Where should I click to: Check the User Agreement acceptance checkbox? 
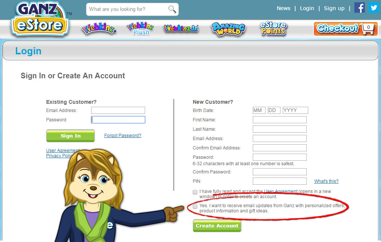[x=195, y=192]
